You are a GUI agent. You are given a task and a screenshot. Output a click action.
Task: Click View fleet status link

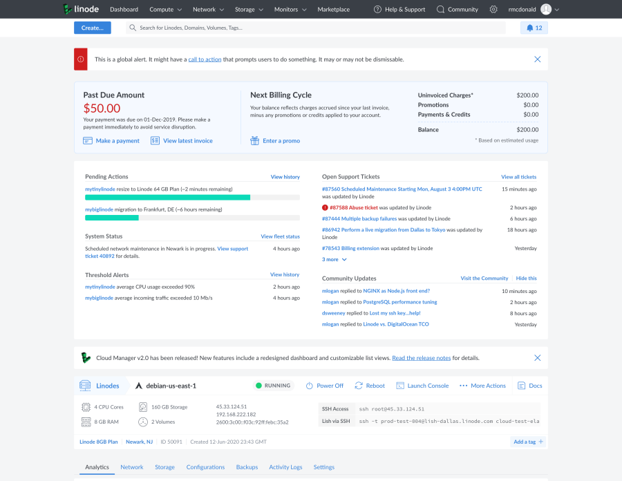tap(280, 236)
